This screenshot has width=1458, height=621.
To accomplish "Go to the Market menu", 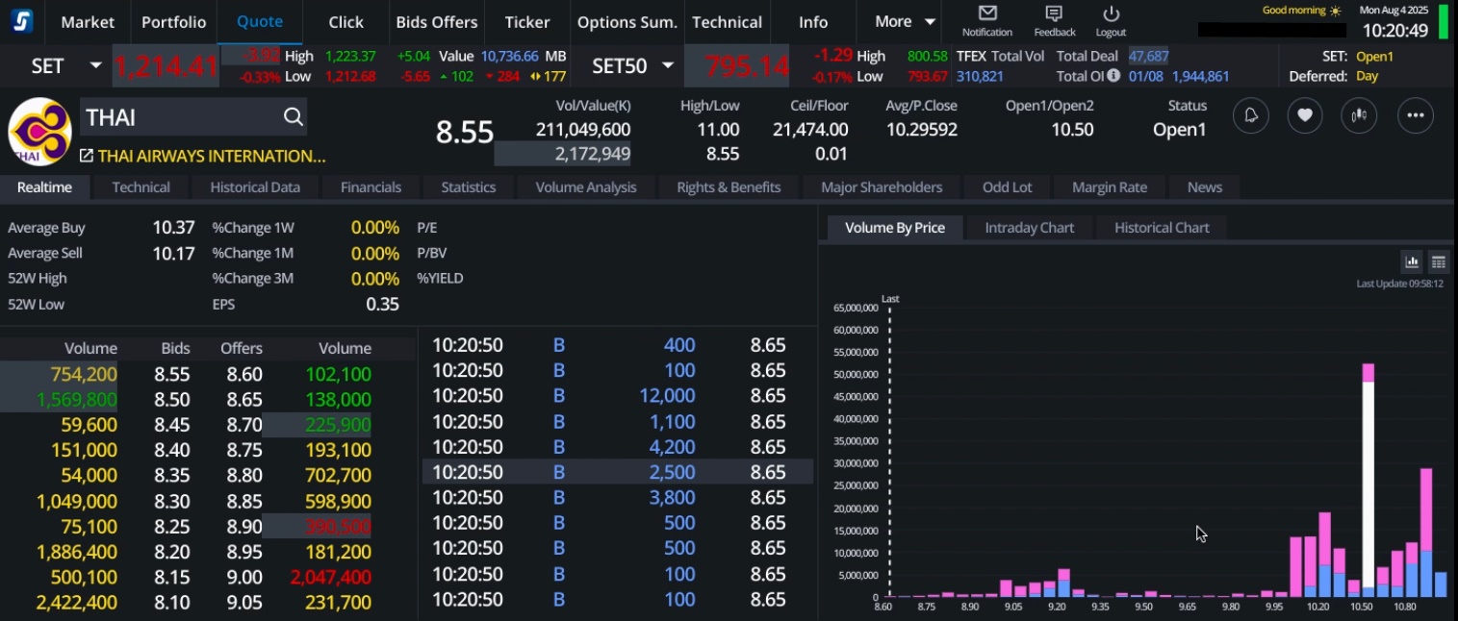I will [x=88, y=21].
